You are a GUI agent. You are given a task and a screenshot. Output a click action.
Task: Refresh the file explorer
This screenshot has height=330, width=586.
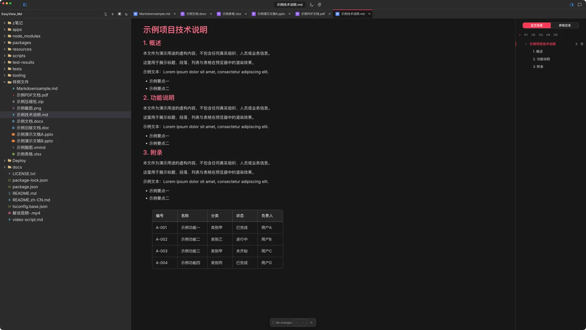tap(126, 14)
